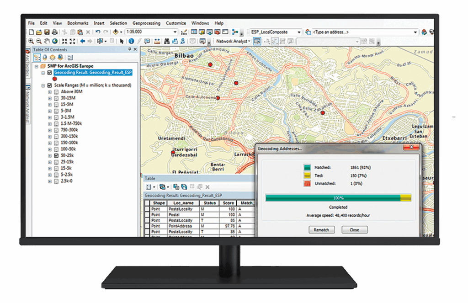The image size is (468, 303).
Task: Expand the 25-15k layer node
Action: point(50,162)
